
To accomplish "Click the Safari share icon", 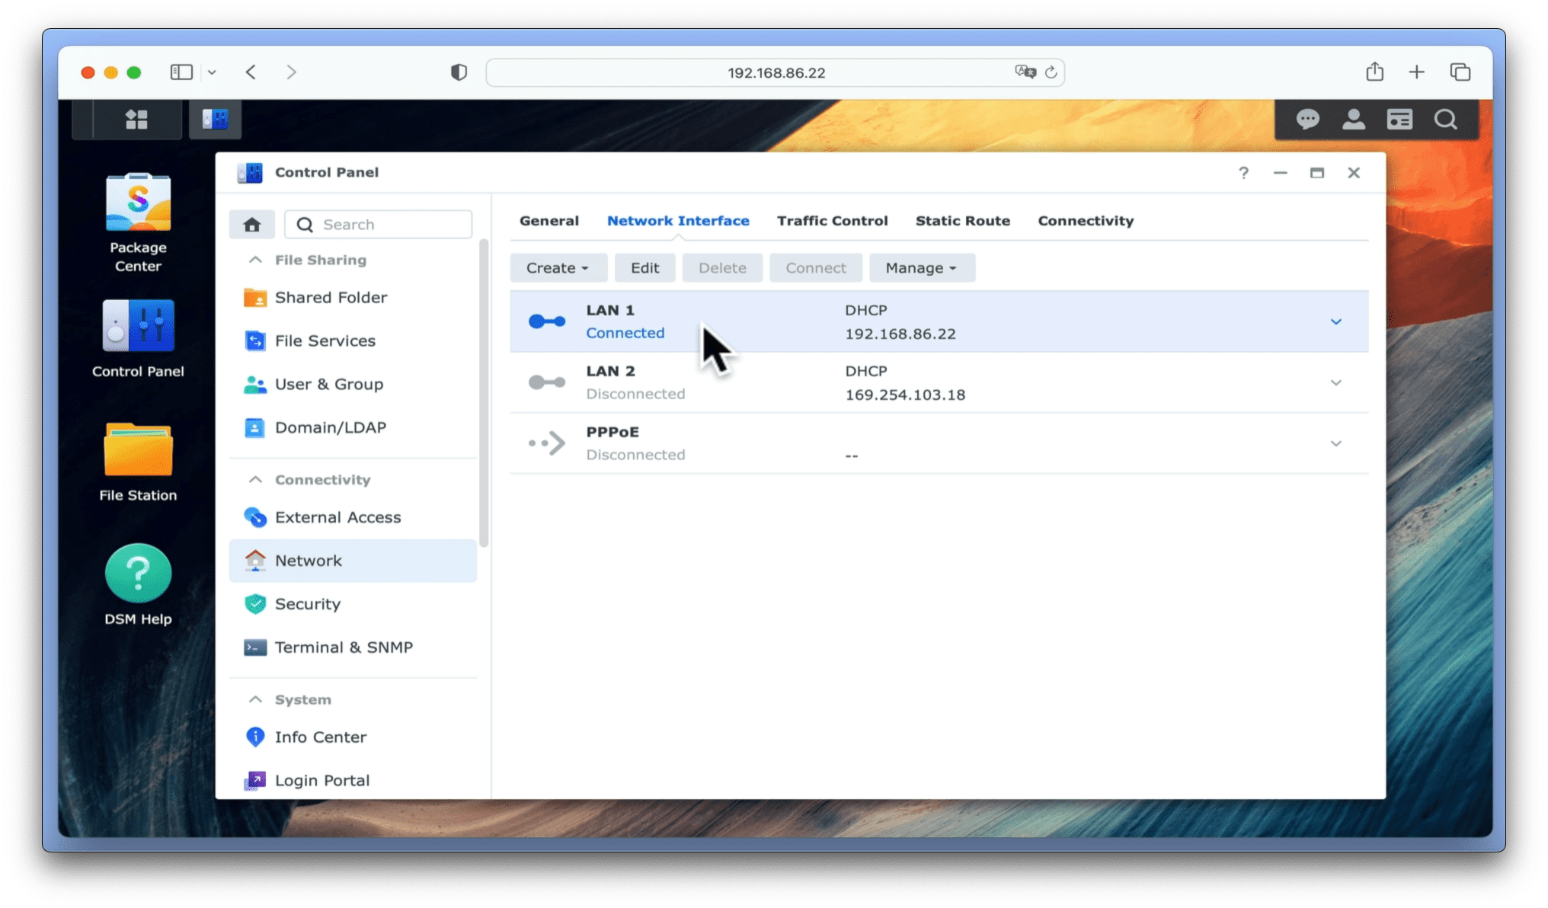I will [x=1375, y=72].
